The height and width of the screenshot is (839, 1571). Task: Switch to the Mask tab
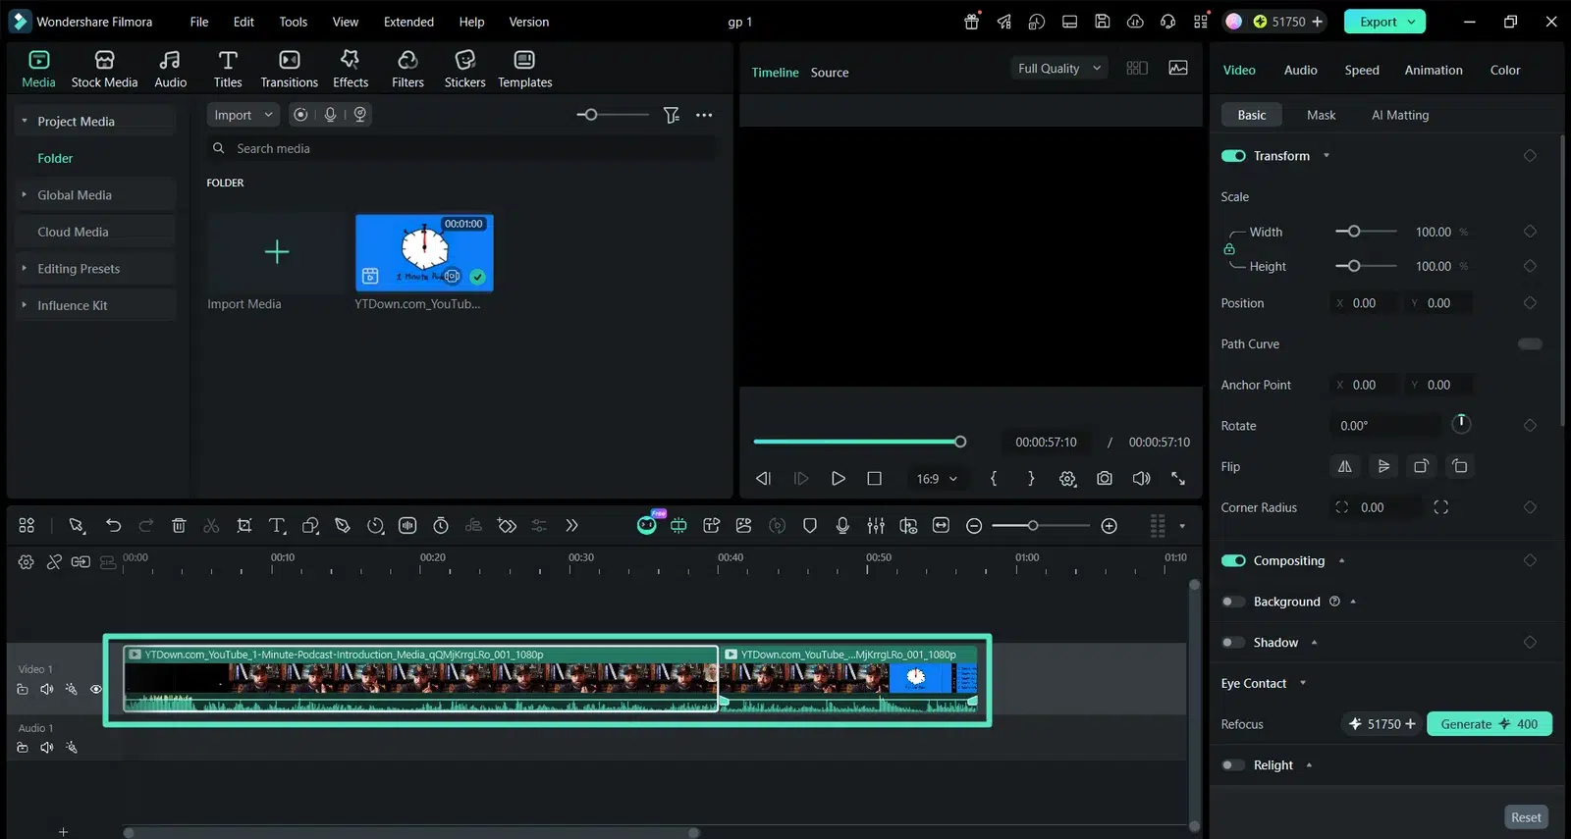(1321, 115)
